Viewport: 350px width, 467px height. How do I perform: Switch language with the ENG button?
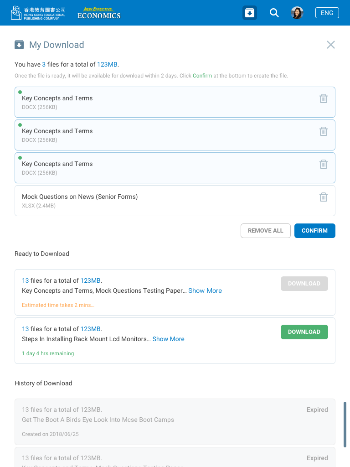(327, 13)
